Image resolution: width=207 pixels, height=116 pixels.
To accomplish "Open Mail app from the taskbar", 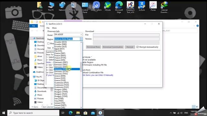I will tap(93, 113).
